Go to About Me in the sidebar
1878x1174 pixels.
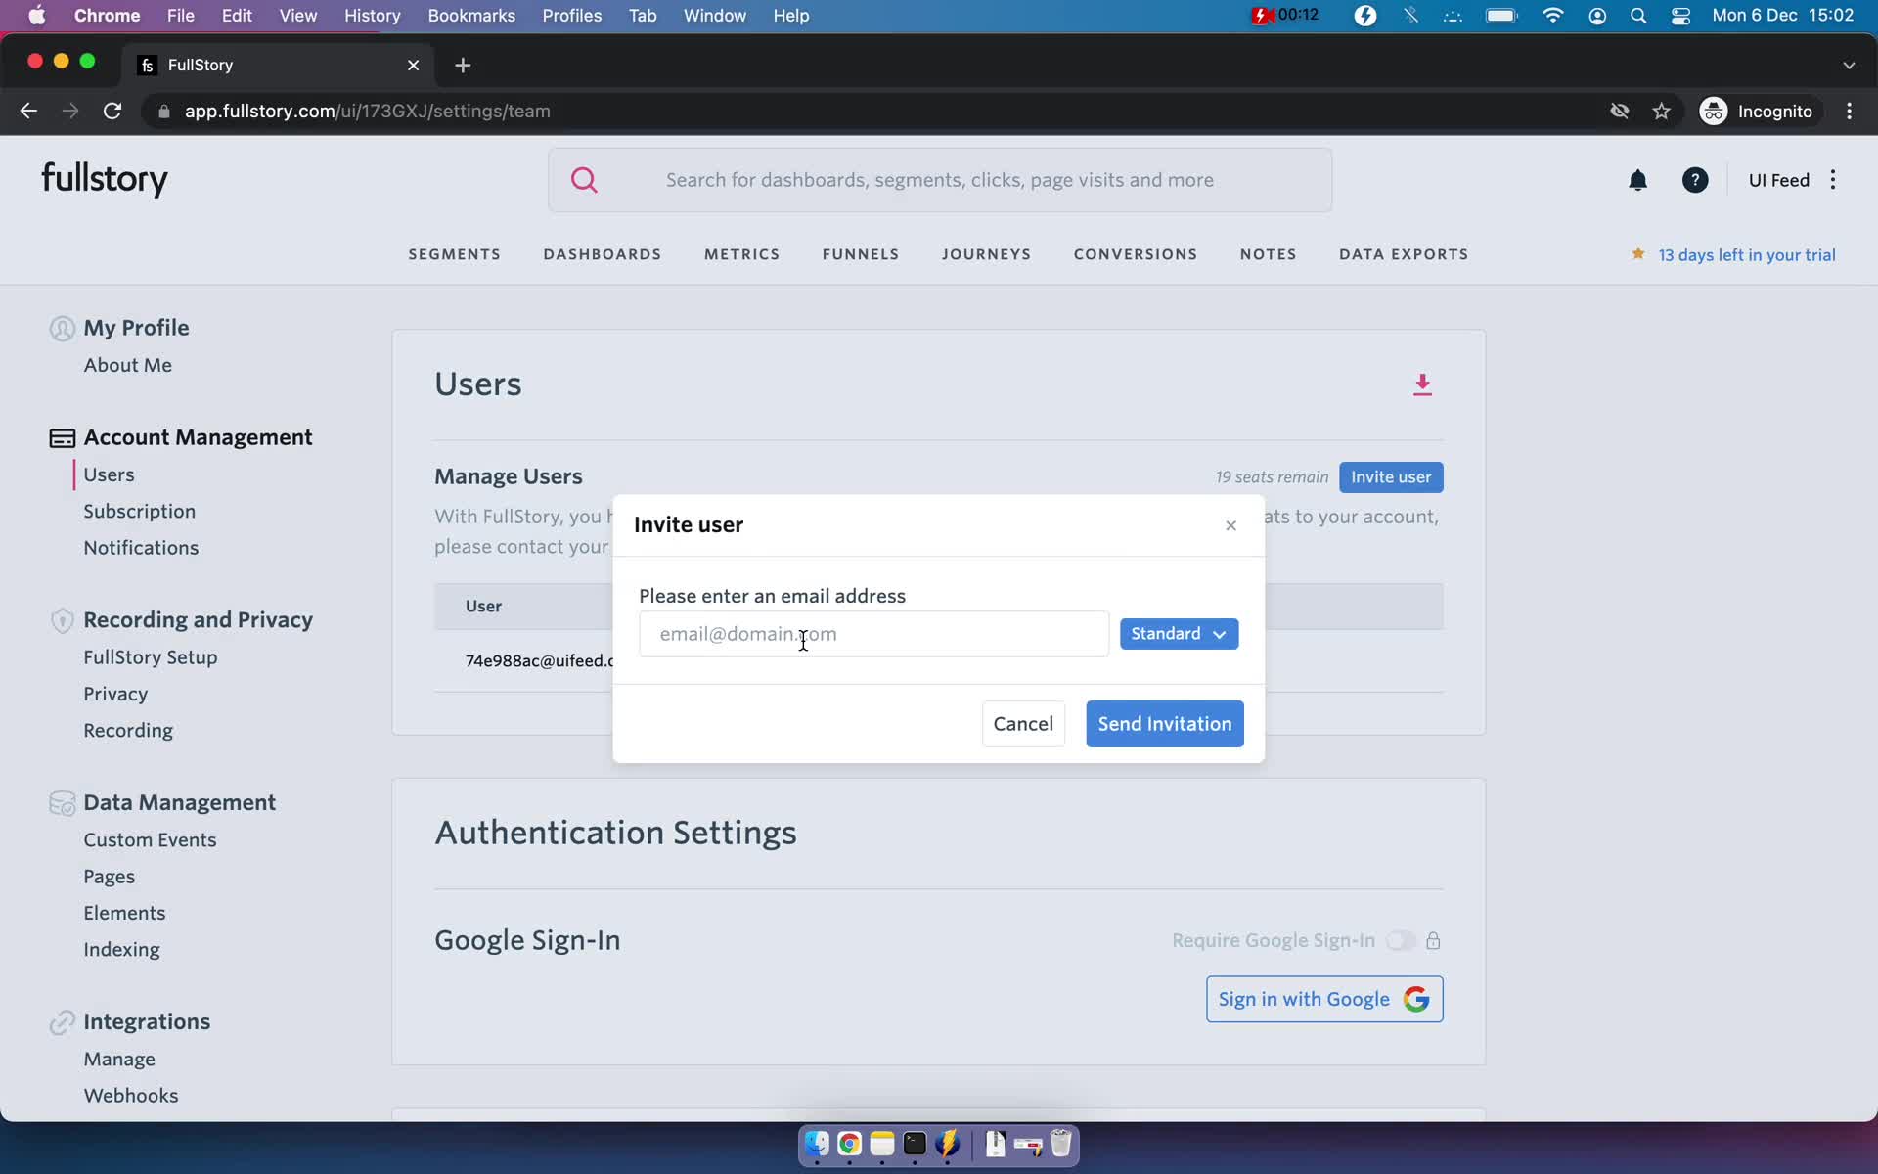[127, 365]
